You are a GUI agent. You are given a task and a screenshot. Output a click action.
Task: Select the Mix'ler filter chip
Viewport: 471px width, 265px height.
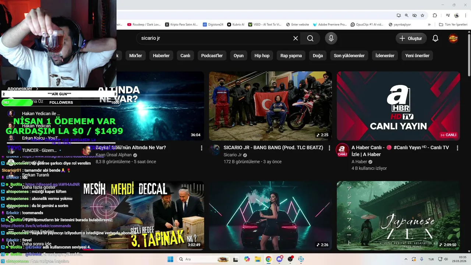[135, 56]
